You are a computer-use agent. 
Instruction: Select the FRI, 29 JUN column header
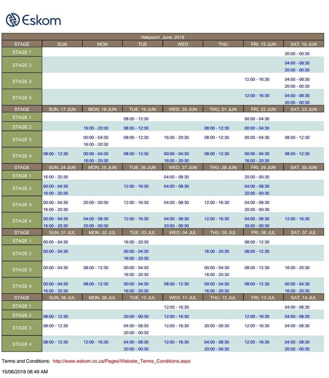pyautogui.click(x=263, y=167)
